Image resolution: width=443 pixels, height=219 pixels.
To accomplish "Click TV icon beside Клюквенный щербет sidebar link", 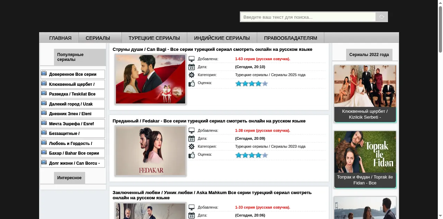I will coord(44,83).
